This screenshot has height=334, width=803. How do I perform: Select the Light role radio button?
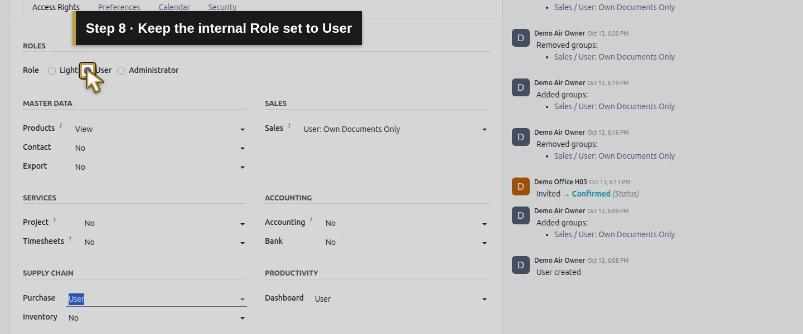click(x=52, y=71)
